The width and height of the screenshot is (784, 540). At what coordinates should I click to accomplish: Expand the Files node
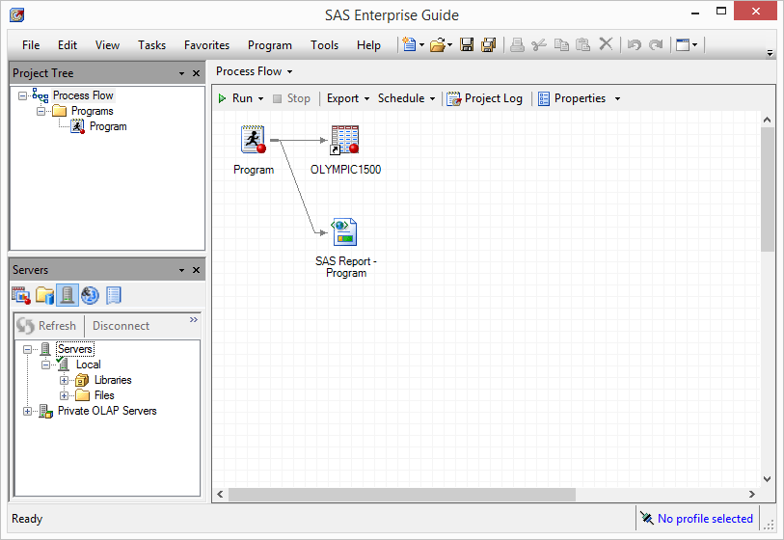64,396
